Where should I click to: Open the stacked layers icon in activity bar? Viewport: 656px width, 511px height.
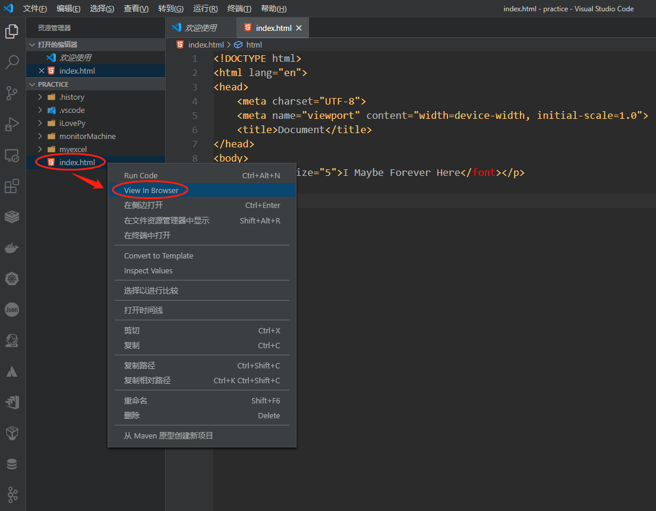tap(12, 217)
